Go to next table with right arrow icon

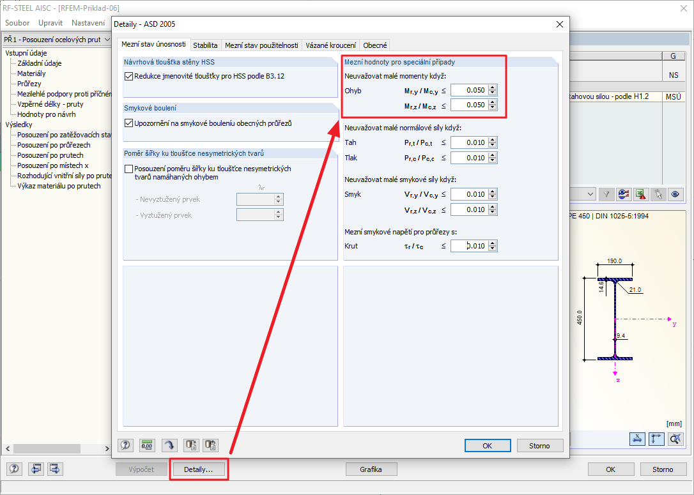[55, 469]
